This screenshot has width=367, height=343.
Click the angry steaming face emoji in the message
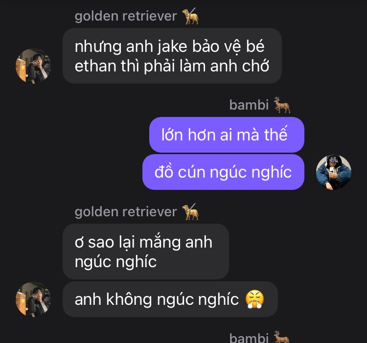254,299
